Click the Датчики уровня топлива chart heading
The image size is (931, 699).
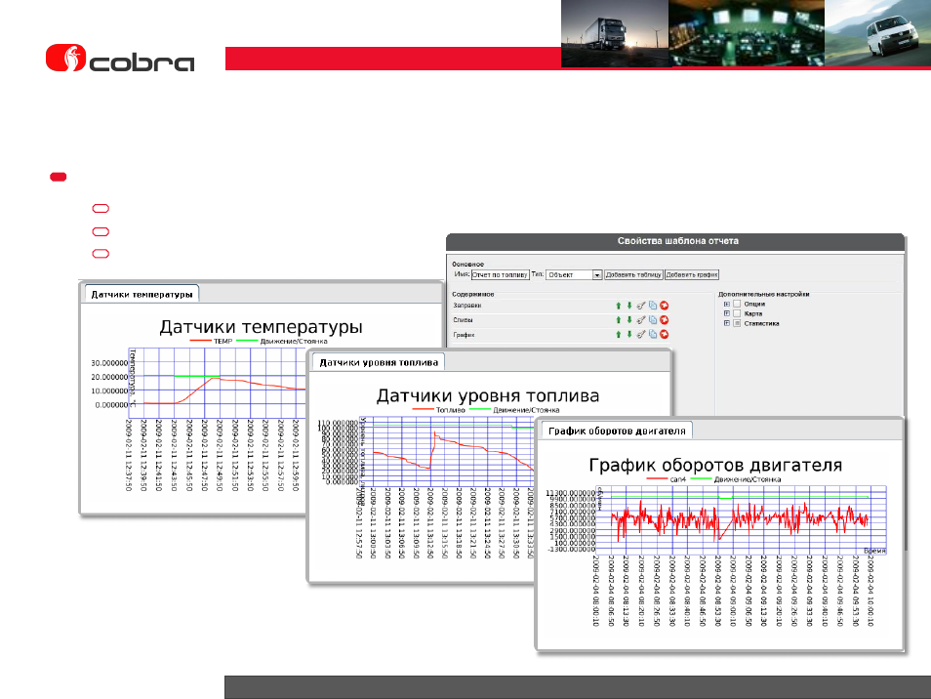click(488, 396)
